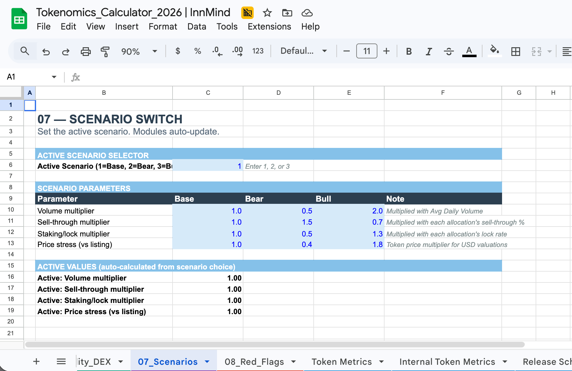Viewport: 572px width, 371px height.
Task: Open the Extensions menu
Action: click(x=269, y=26)
